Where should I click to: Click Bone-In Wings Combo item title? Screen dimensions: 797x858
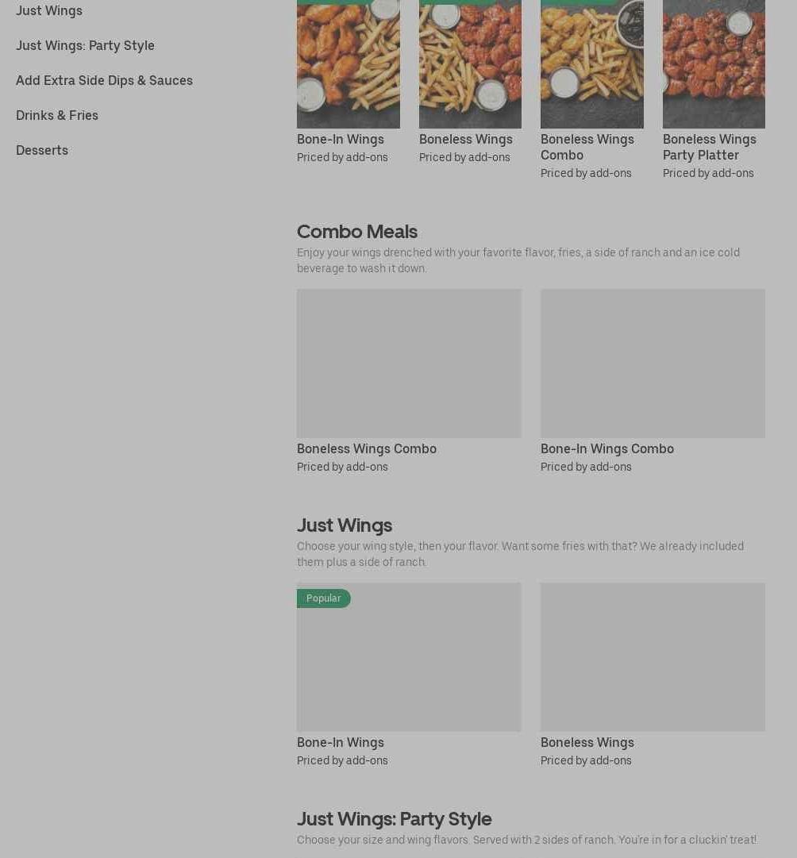point(607,448)
